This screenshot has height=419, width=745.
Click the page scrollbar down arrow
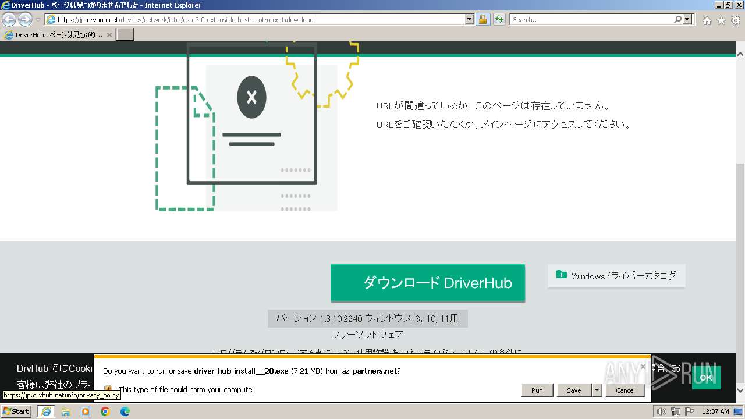click(x=740, y=390)
